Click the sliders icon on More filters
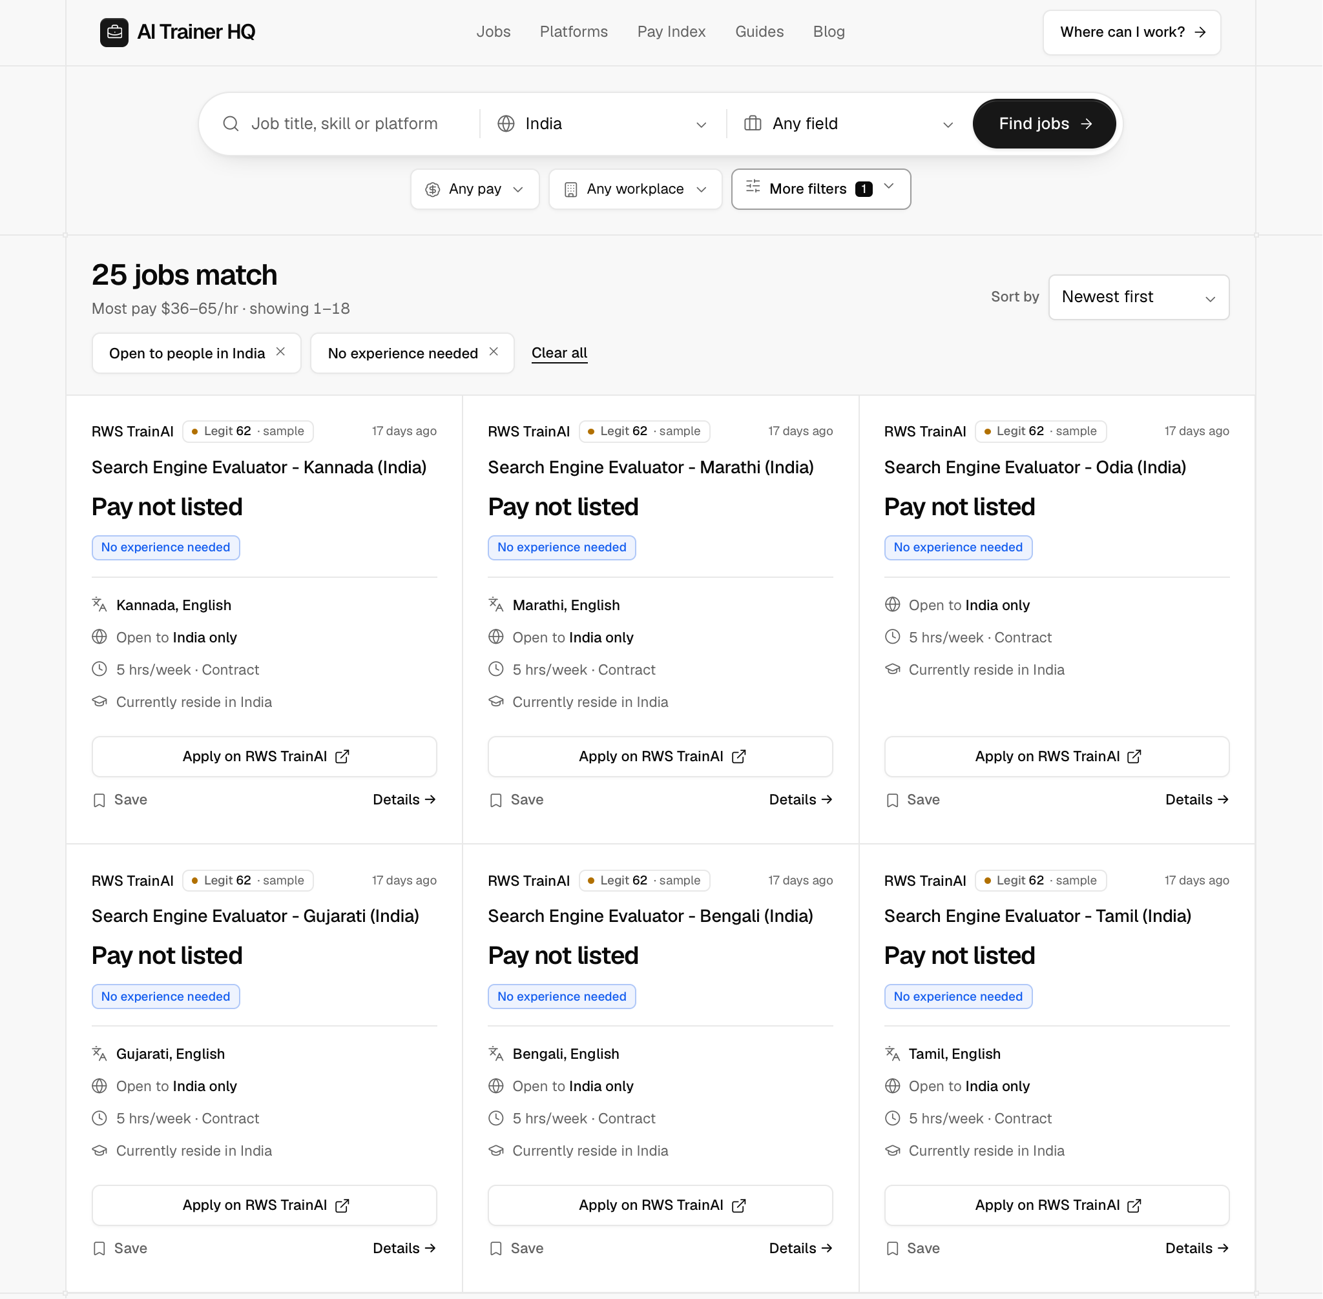 [x=753, y=186]
